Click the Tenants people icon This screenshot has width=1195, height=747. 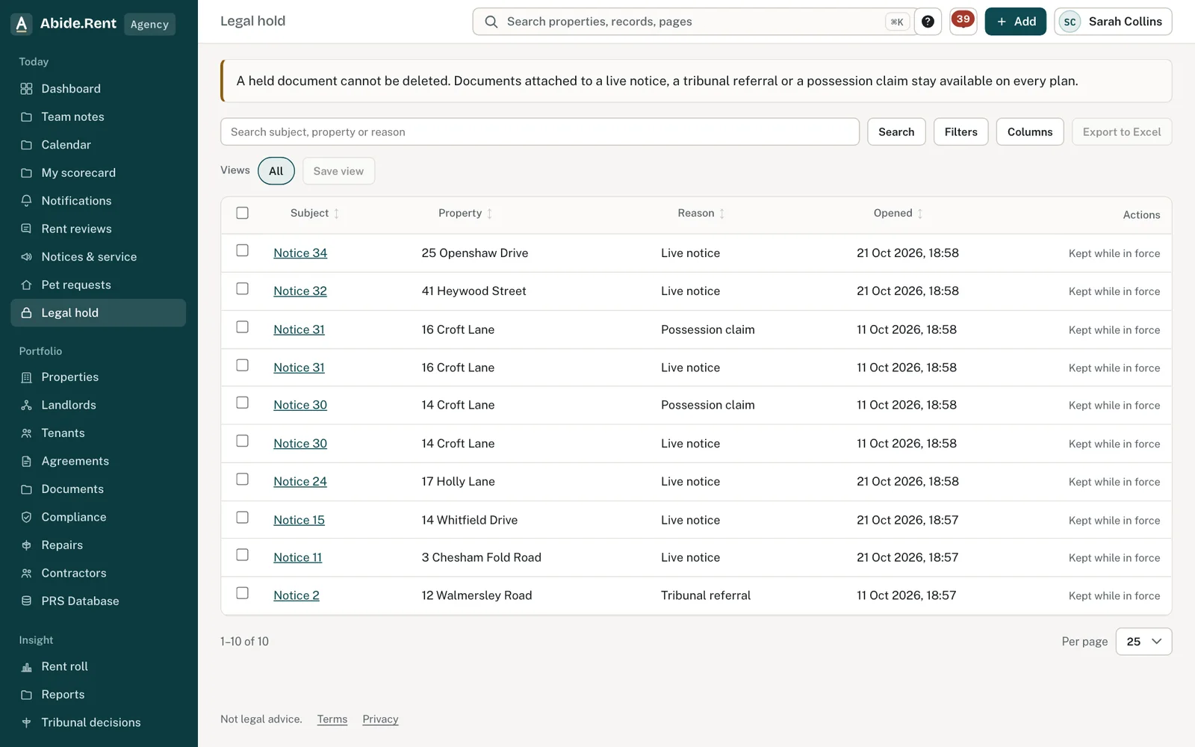click(x=27, y=433)
